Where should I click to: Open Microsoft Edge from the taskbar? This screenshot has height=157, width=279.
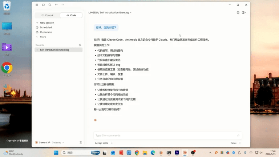pos(153,153)
